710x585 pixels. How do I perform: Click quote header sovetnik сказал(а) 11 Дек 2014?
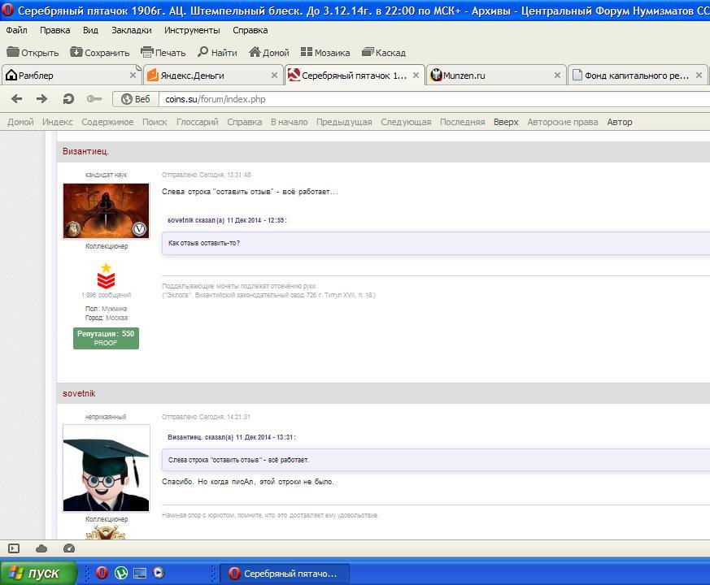pyautogui.click(x=227, y=220)
